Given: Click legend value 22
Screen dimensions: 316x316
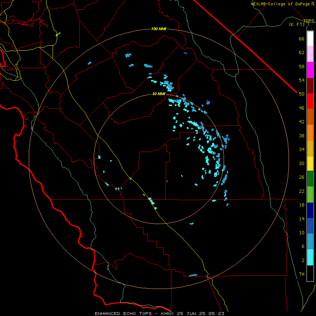Looking at the screenshot, I should click(x=302, y=191).
